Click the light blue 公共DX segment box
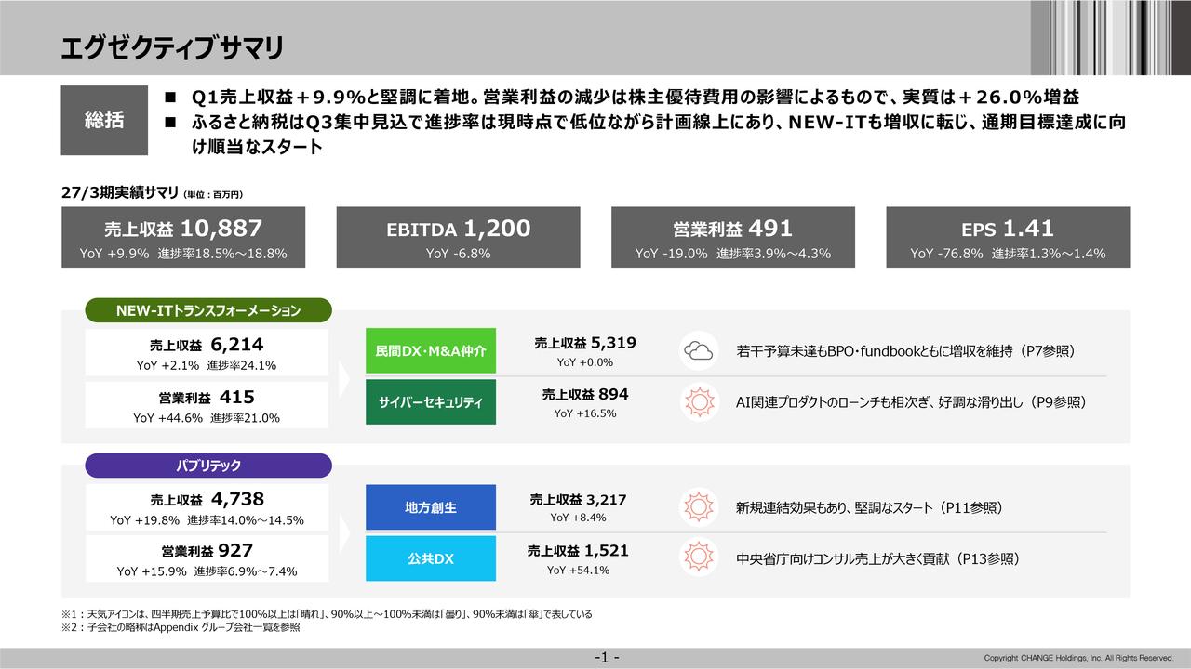1191x669 pixels. pyautogui.click(x=431, y=559)
